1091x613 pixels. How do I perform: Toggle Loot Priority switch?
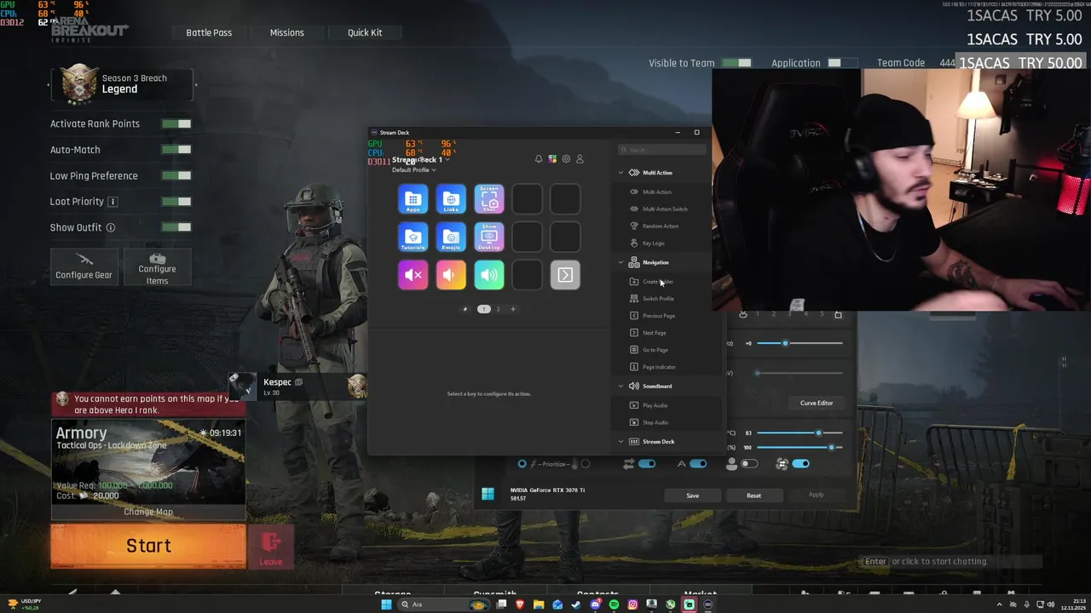176,202
